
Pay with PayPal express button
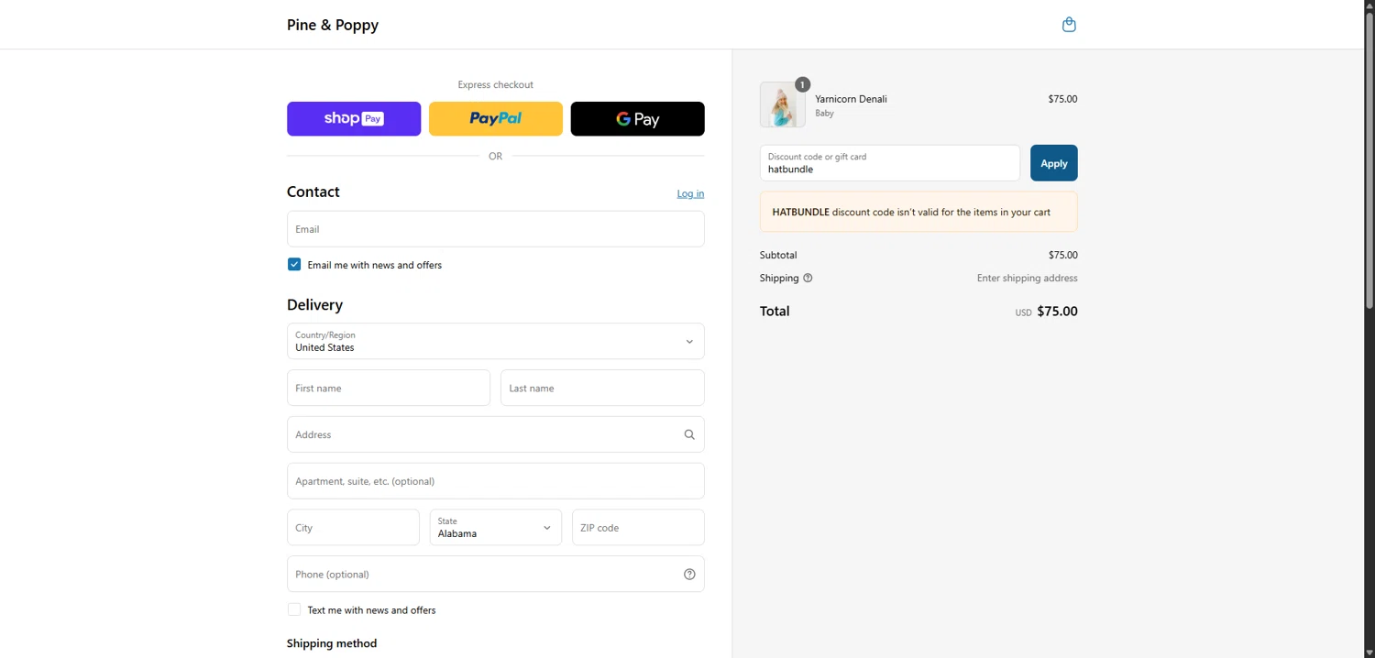[496, 119]
